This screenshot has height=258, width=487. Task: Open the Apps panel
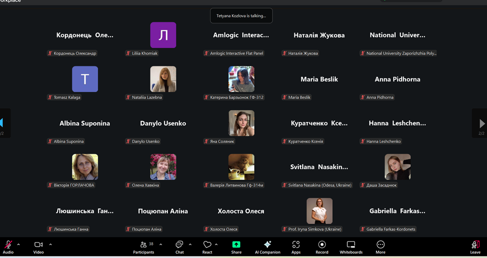[296, 246]
